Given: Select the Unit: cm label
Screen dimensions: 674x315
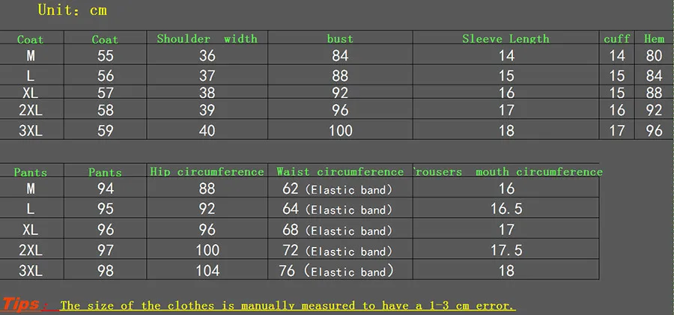Looking at the screenshot, I should 72,10.
